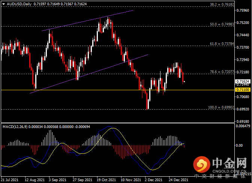252x183 pixels.
Task: Select the upper purple channel trendline
Action: (x=87, y=21)
